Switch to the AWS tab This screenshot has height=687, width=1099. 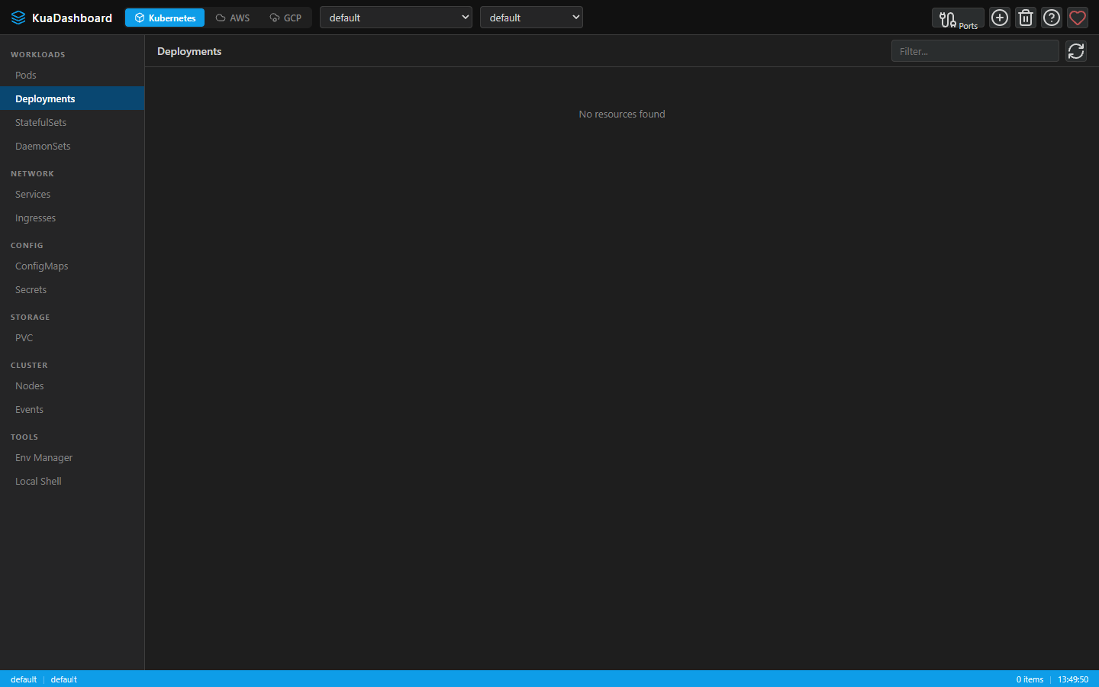[x=233, y=18]
